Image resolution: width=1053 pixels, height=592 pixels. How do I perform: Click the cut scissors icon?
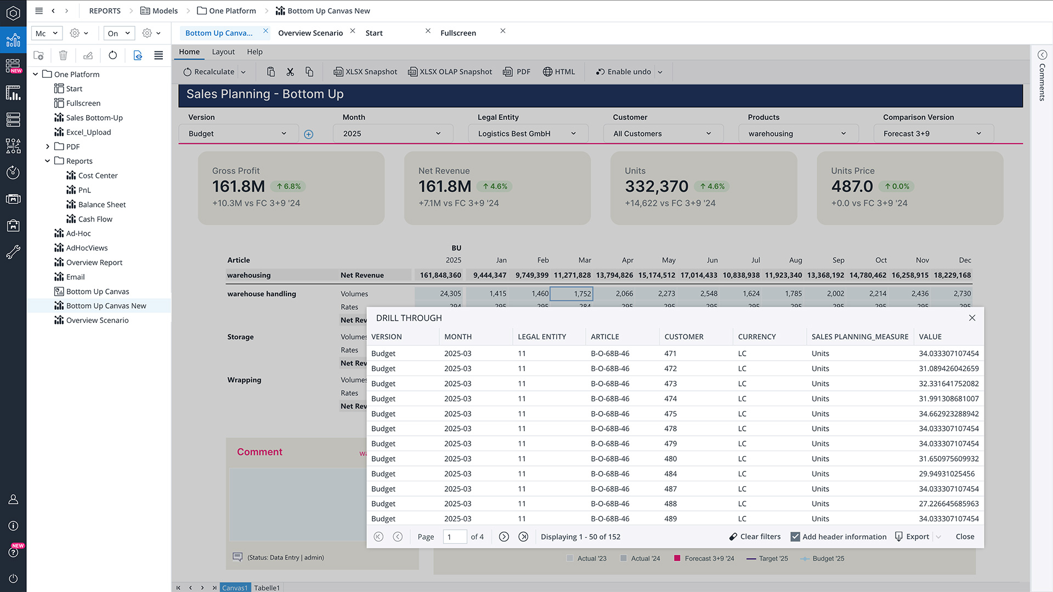[290, 72]
